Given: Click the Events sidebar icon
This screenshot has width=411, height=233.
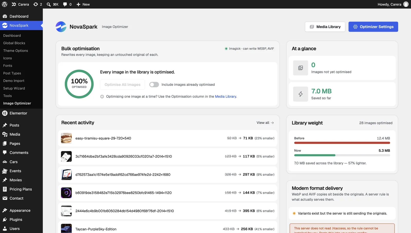Looking at the screenshot, I should (5, 171).
